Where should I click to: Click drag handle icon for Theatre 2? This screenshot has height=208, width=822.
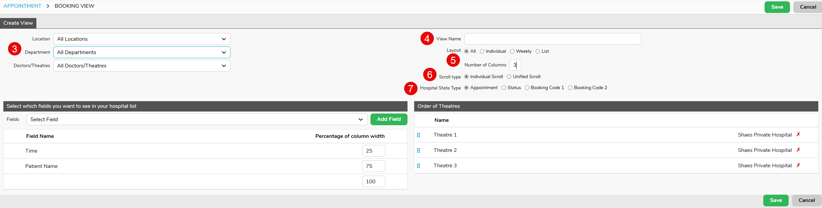419,150
